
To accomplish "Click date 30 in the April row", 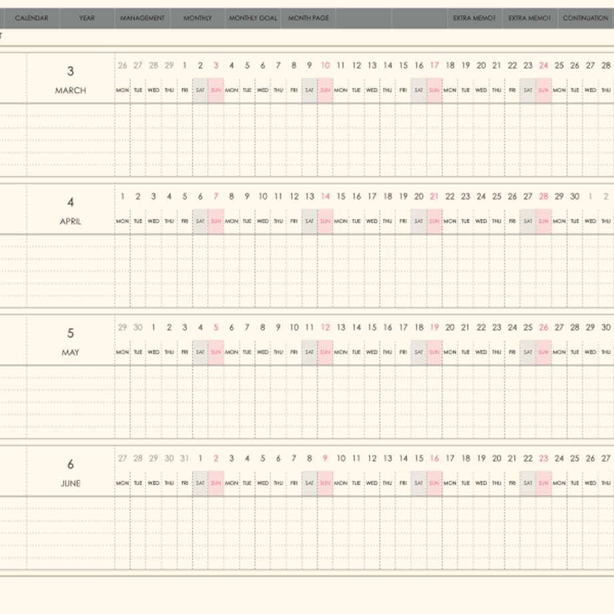I will pyautogui.click(x=575, y=197).
